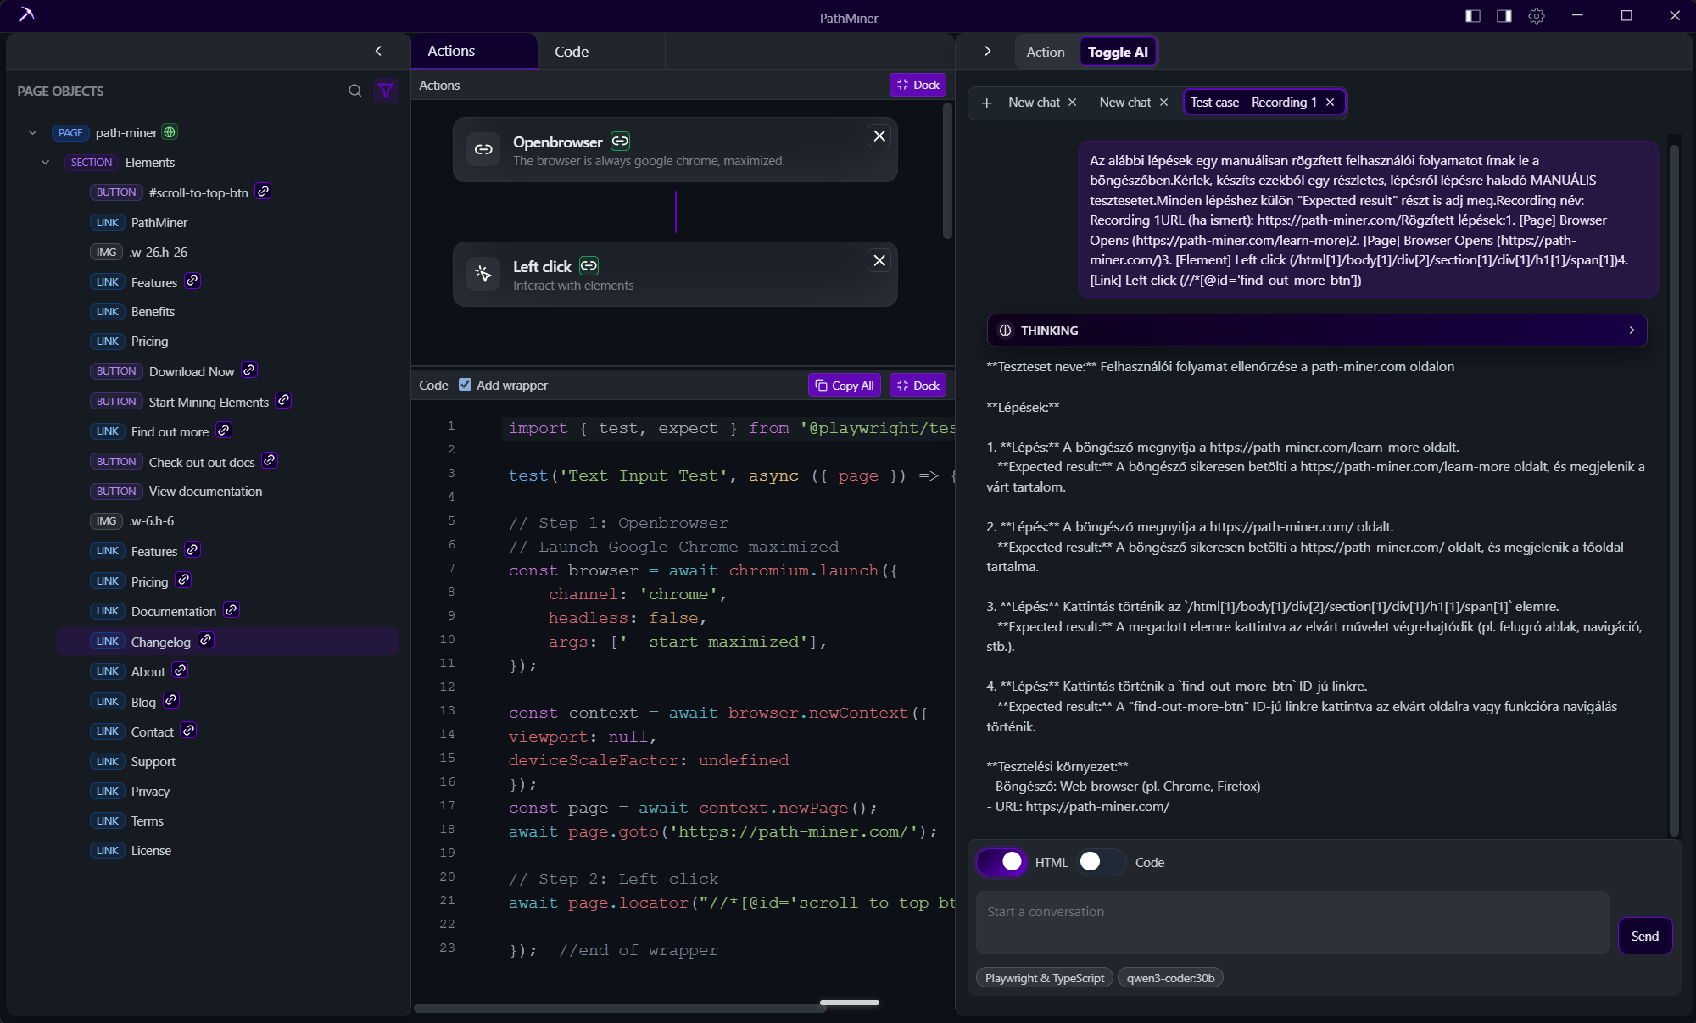Click the globe icon next to path-miner page
Screen dimensions: 1696x1023
168,132
